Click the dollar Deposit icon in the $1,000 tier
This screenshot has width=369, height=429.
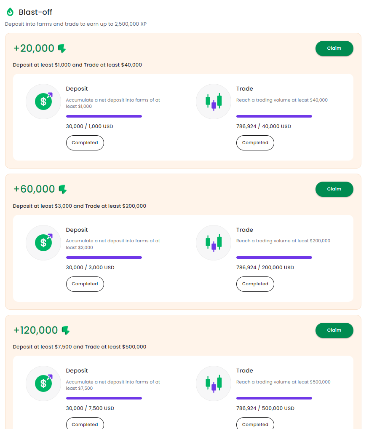43,101
